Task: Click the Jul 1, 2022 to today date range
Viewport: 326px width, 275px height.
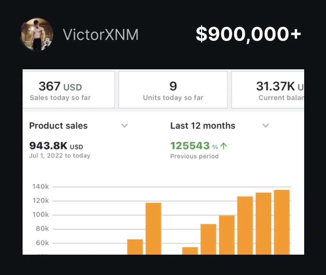Action: tap(59, 155)
